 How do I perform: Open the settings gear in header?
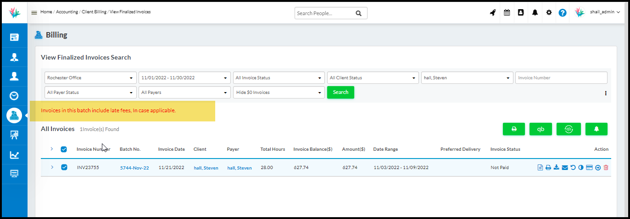click(x=549, y=13)
